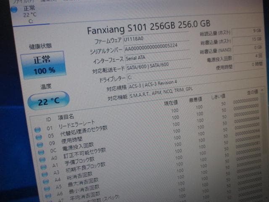This screenshot has height=202, width=269.
Task: Click the しきい値 column header
Action: pos(218,97)
